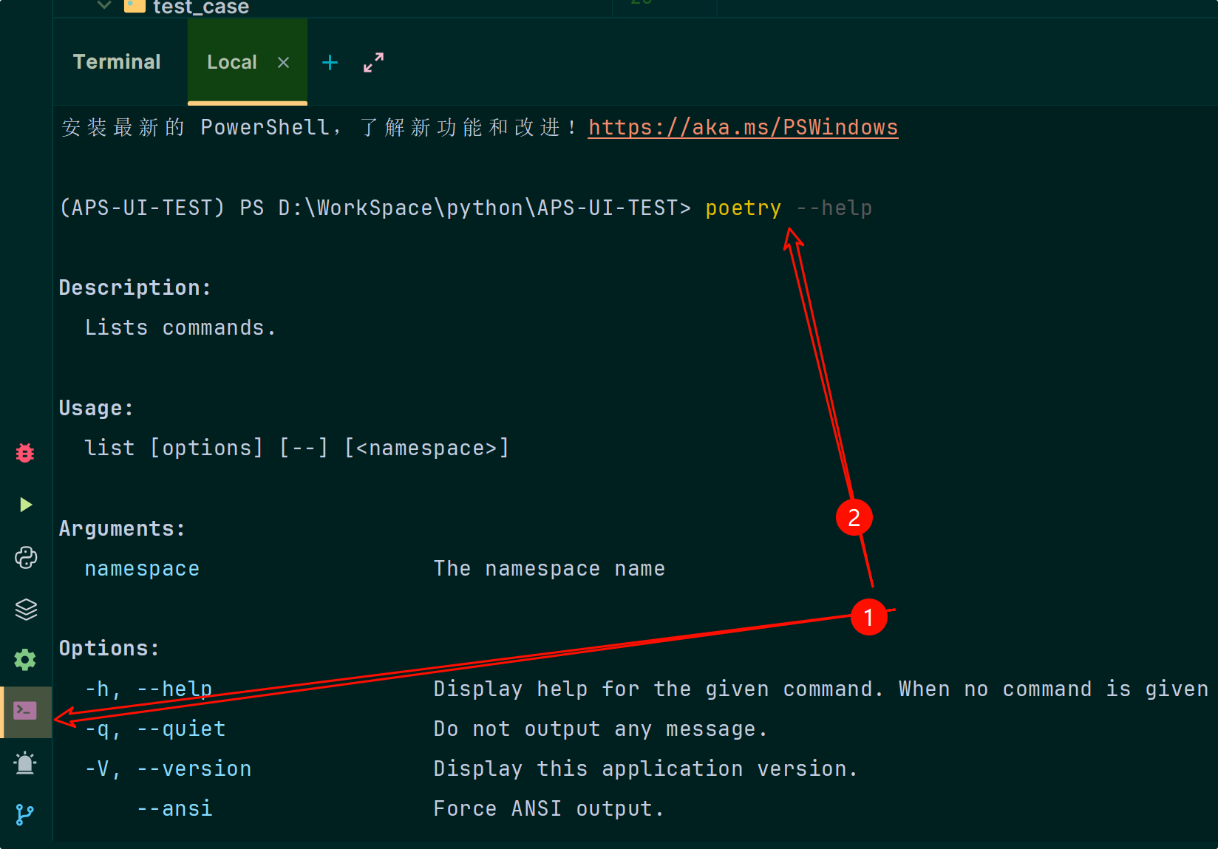Open the Run tool window icon

26,505
